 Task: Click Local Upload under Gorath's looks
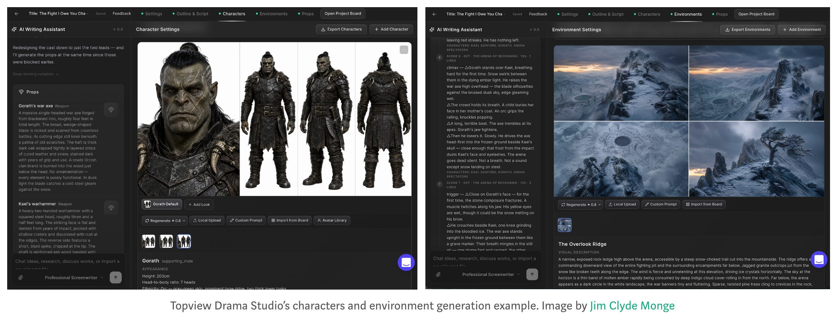click(x=207, y=220)
